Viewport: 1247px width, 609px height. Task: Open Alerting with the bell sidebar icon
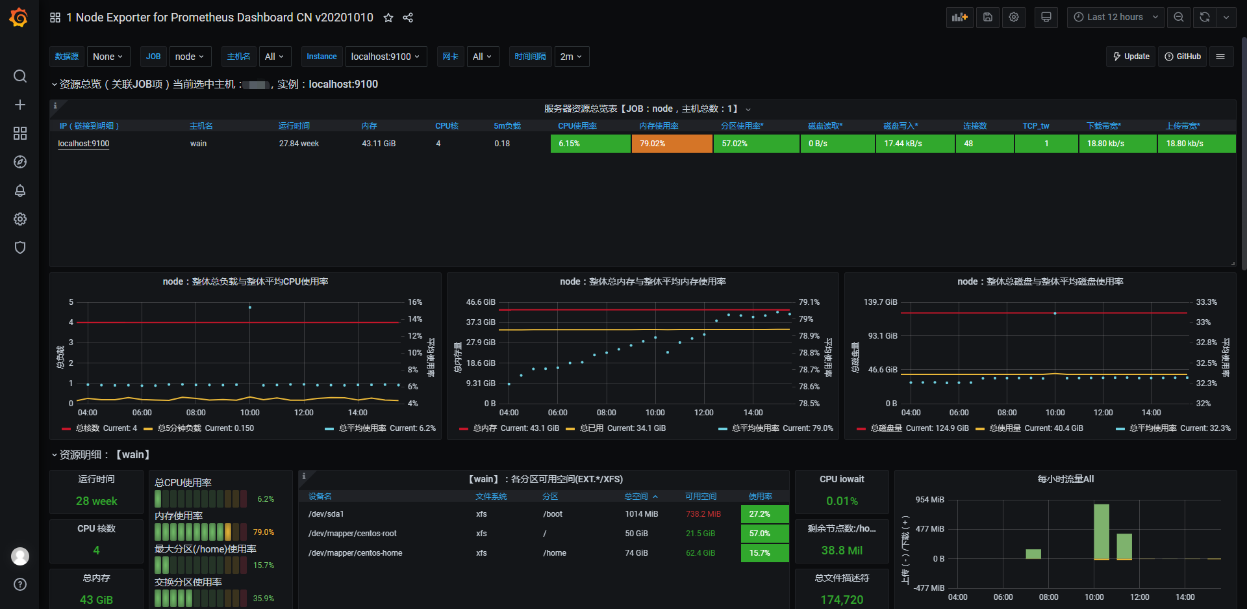click(19, 190)
